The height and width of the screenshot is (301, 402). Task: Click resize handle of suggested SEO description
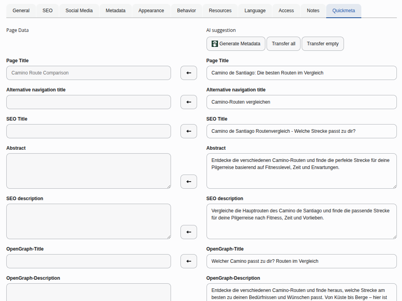pos(395,237)
